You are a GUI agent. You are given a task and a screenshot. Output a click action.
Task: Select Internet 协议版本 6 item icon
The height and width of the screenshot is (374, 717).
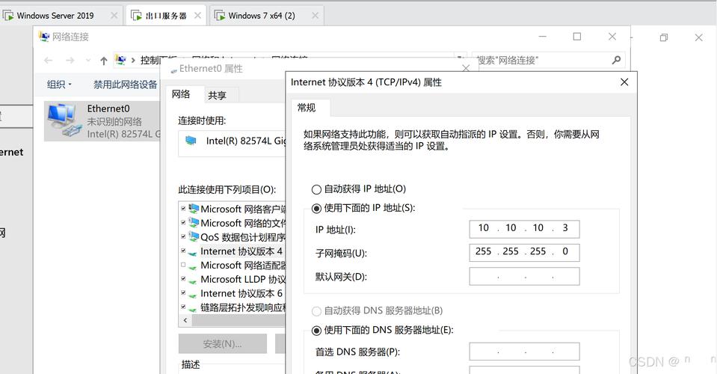193,295
